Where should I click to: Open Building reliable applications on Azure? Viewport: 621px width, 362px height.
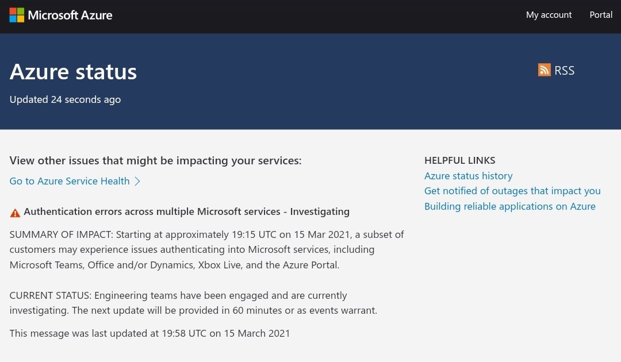[509, 206]
